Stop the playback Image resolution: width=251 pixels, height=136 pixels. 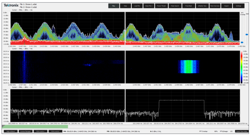[125, 6]
